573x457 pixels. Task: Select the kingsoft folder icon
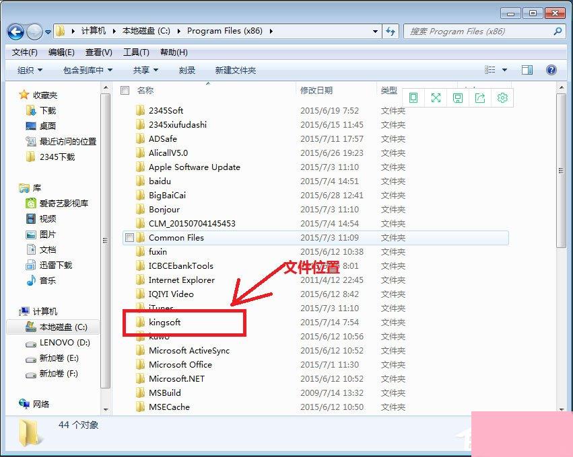tap(140, 322)
